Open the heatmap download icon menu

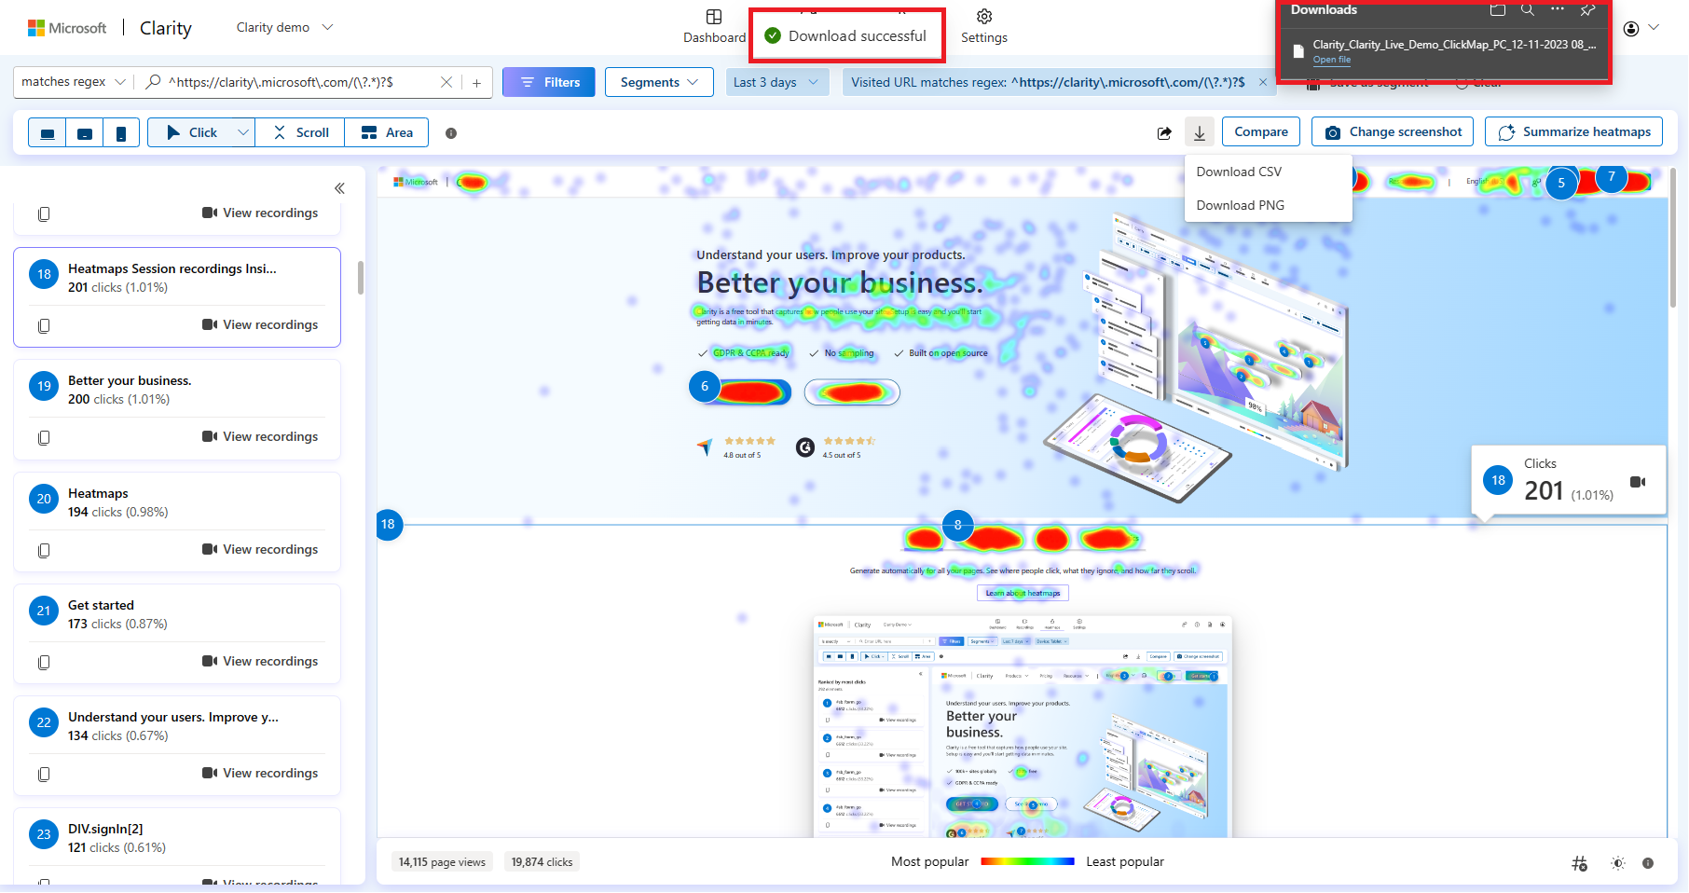[x=1200, y=132]
